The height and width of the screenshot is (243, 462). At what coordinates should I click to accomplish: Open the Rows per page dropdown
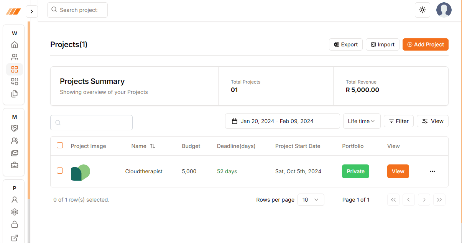point(311,200)
